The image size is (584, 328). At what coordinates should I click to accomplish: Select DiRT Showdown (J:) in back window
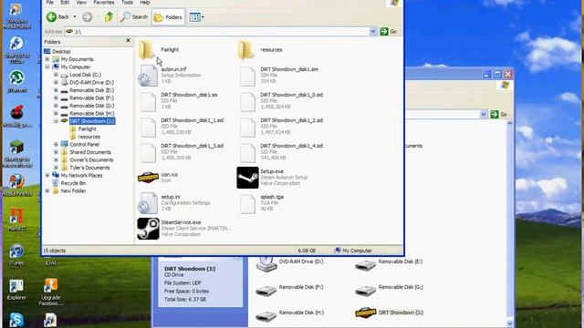point(389,313)
